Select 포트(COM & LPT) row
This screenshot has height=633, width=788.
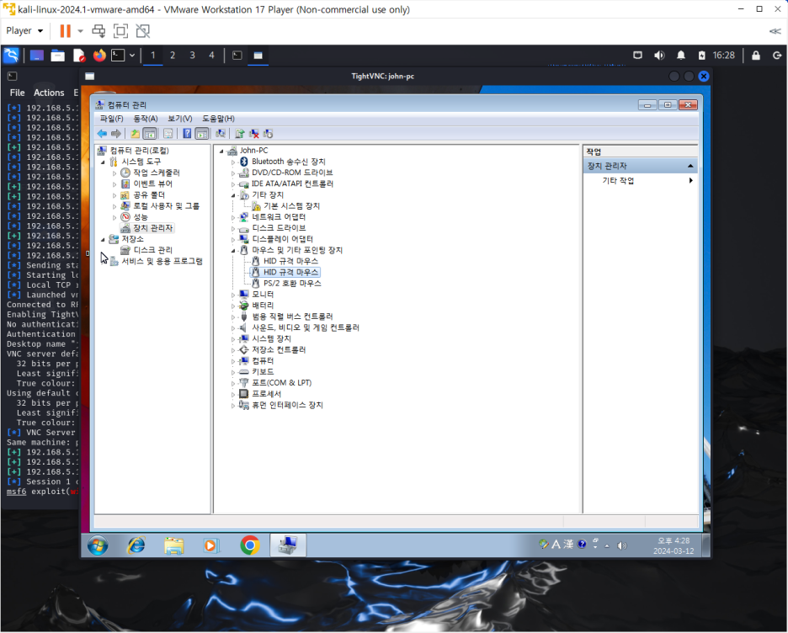pos(281,382)
